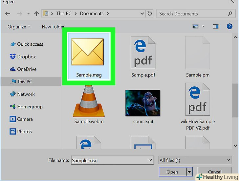Select the Sample.pdf file icon

143,53
